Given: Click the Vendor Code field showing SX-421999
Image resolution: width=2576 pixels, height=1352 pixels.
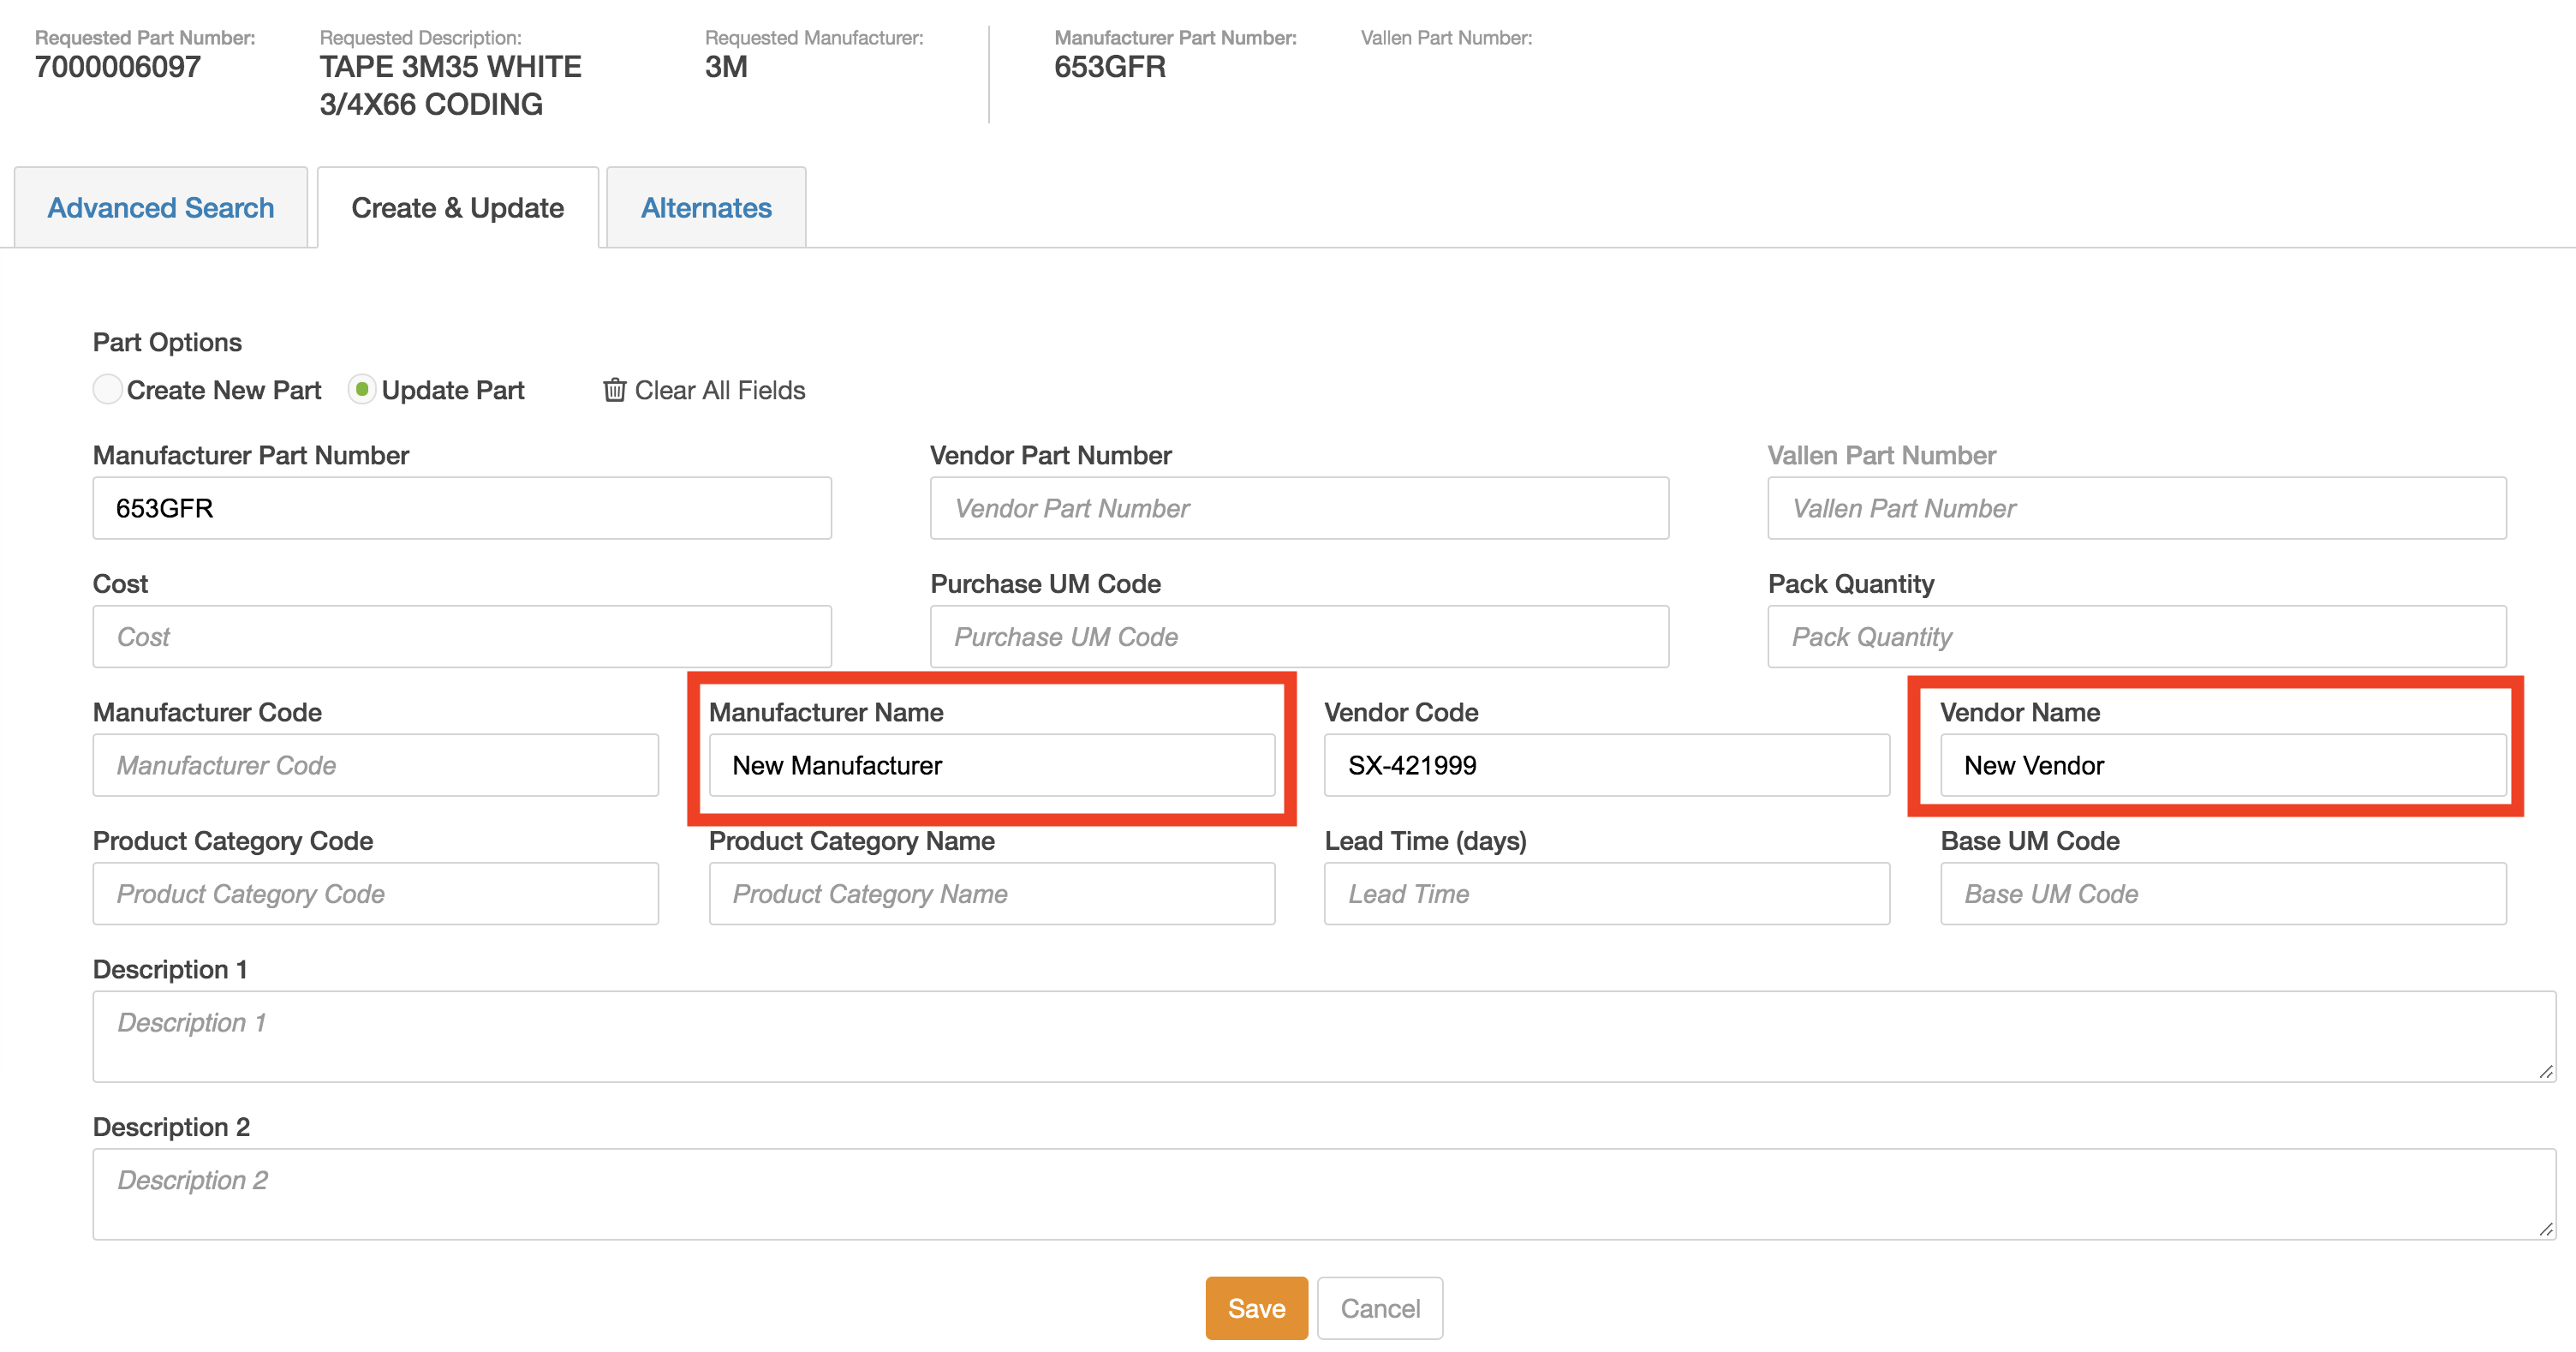Looking at the screenshot, I should point(1606,766).
